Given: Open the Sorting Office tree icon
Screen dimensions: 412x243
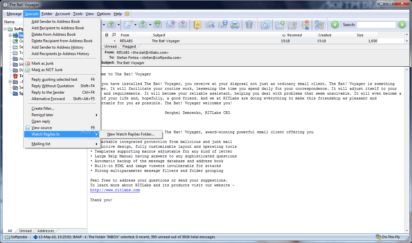Looking at the screenshot, I should [305, 24].
